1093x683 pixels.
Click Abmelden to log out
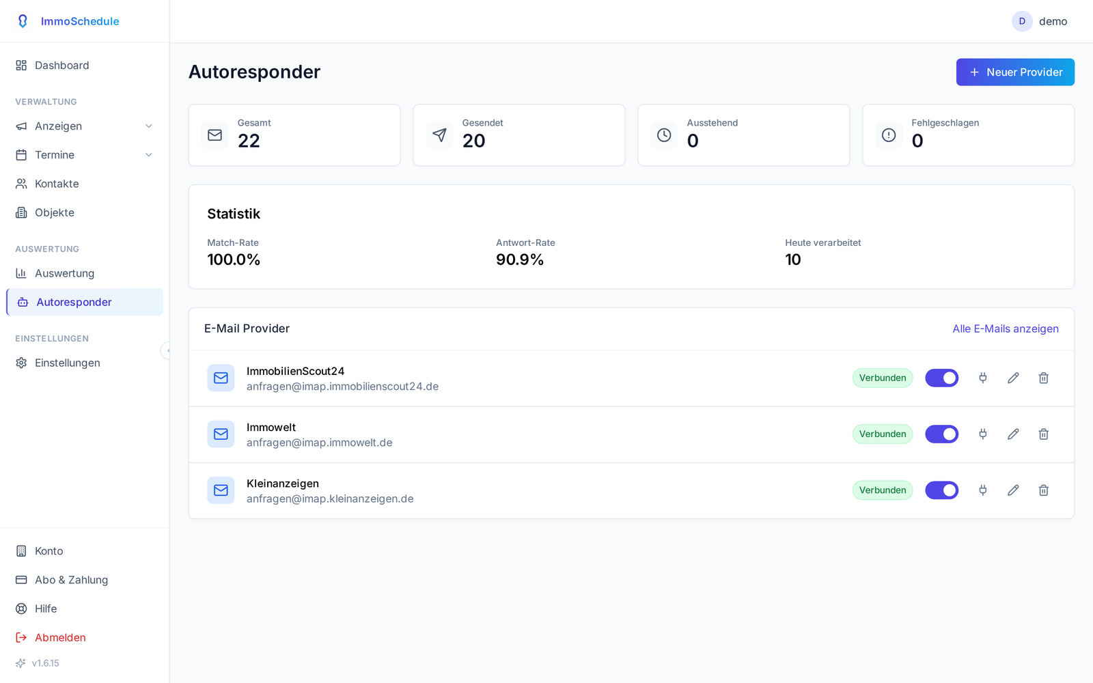tap(85, 637)
